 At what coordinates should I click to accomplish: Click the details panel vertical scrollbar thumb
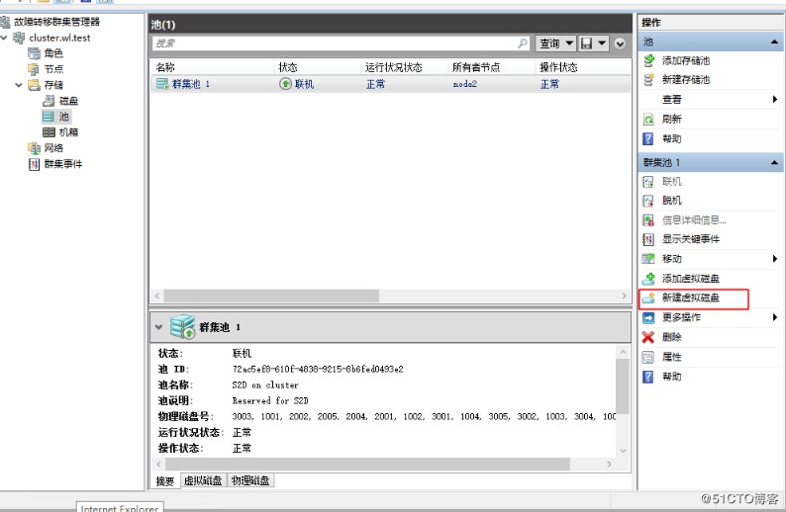(622, 385)
